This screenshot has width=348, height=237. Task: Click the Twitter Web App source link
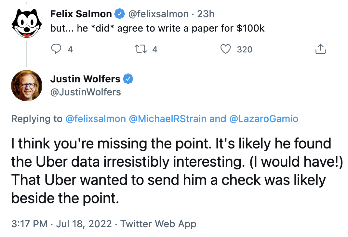click(158, 224)
